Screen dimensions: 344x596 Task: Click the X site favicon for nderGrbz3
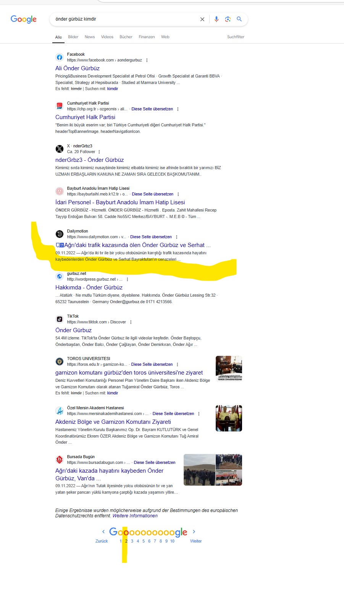[x=60, y=149]
